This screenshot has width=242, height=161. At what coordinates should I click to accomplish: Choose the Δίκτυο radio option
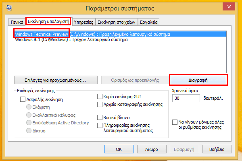tap(29, 131)
